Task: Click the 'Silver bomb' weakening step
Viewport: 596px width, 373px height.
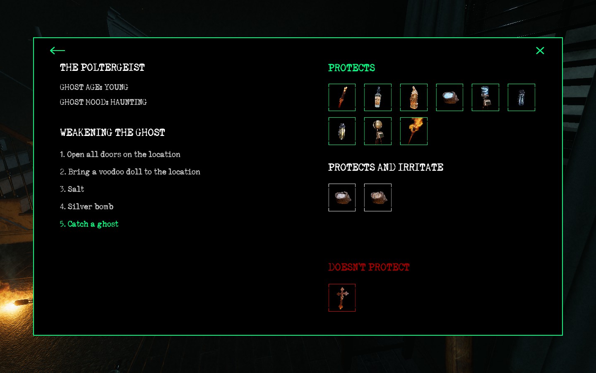Action: click(x=87, y=207)
